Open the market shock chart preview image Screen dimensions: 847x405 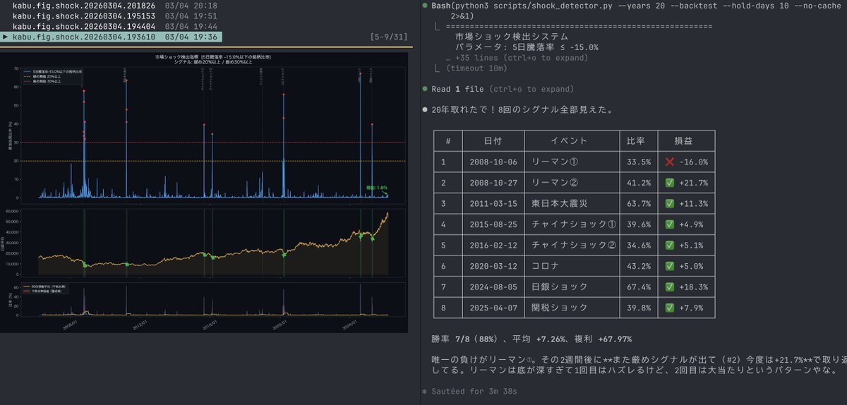tap(205, 191)
